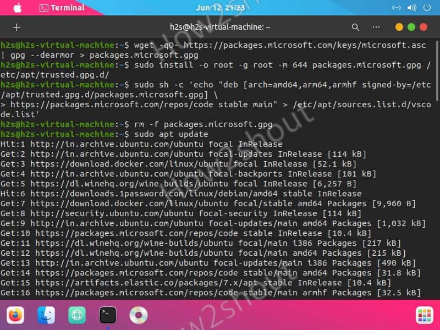
Task: Open terminal search with the magnifier icon
Action: (x=355, y=26)
